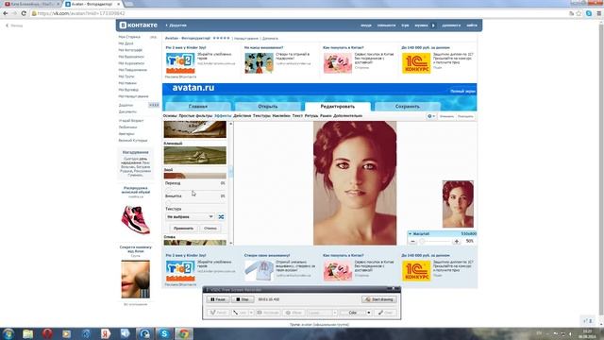Open the Простые фильтры section
Screen dimensions: 604x340
[195, 115]
